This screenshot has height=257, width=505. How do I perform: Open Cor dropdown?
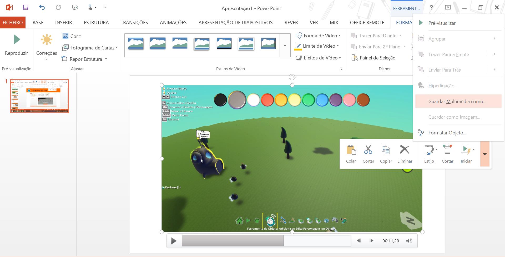pyautogui.click(x=72, y=36)
